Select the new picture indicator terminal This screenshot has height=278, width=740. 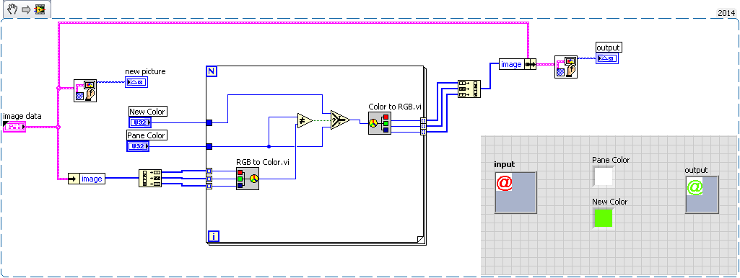tap(136, 82)
